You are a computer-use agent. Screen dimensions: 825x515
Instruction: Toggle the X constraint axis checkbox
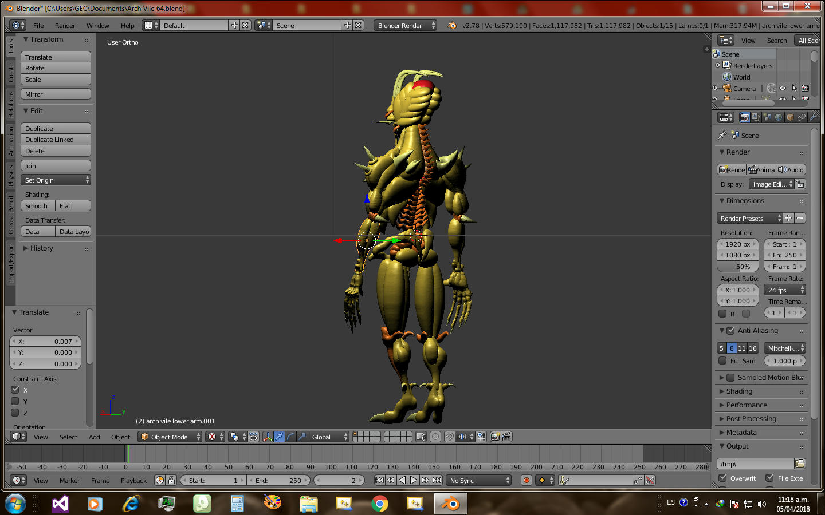coord(15,390)
